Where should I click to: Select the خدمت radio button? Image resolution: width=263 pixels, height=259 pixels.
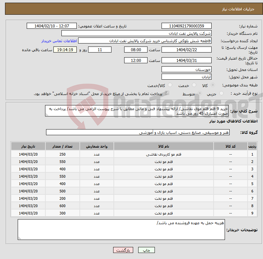tap(194, 85)
